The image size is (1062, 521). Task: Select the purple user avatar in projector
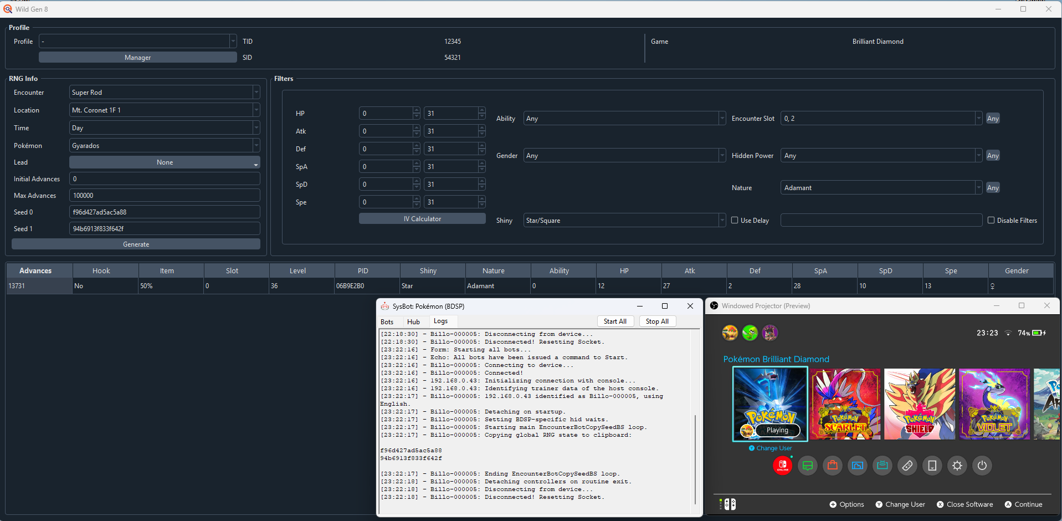click(x=770, y=333)
